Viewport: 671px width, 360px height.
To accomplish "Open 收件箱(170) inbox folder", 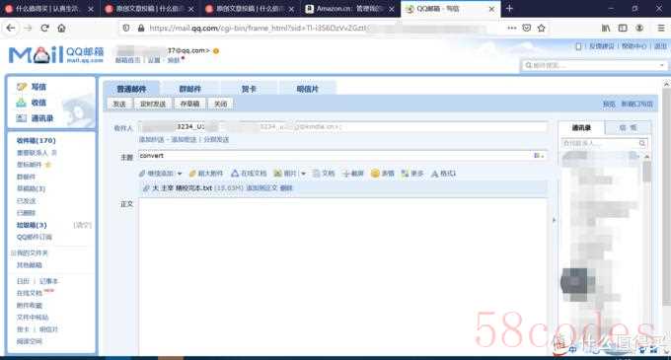I will 36,141.
